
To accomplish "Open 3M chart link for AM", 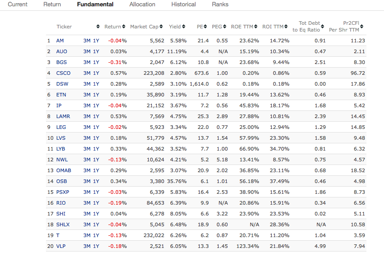I will tap(87, 41).
